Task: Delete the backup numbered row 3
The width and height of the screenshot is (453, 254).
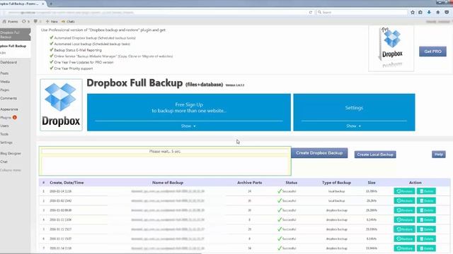Action: coord(426,210)
